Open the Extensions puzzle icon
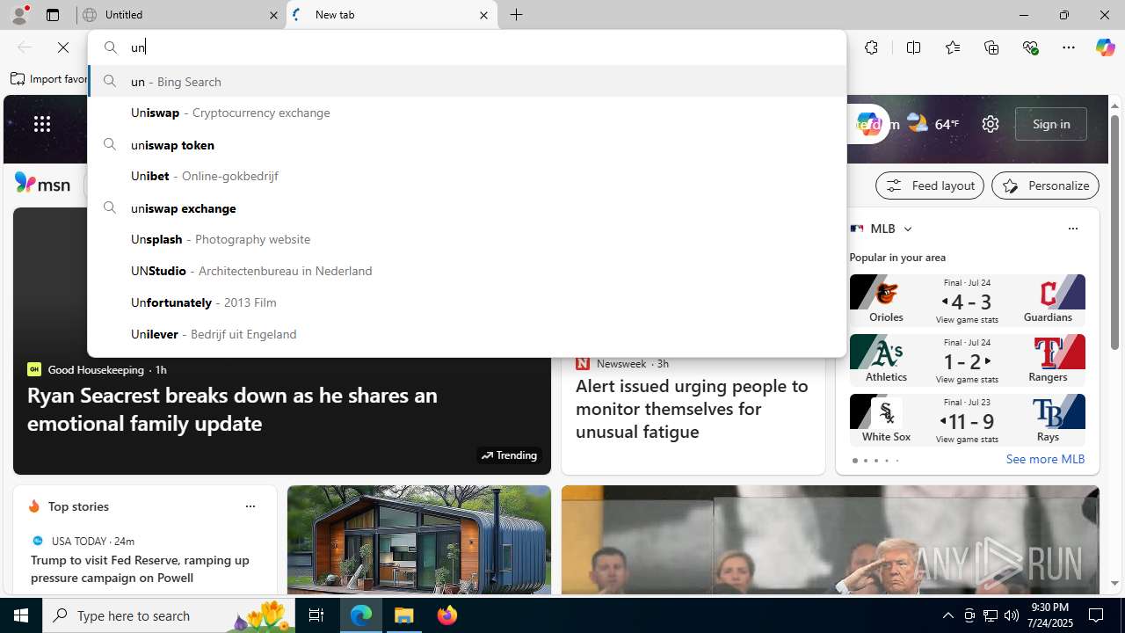 (871, 47)
